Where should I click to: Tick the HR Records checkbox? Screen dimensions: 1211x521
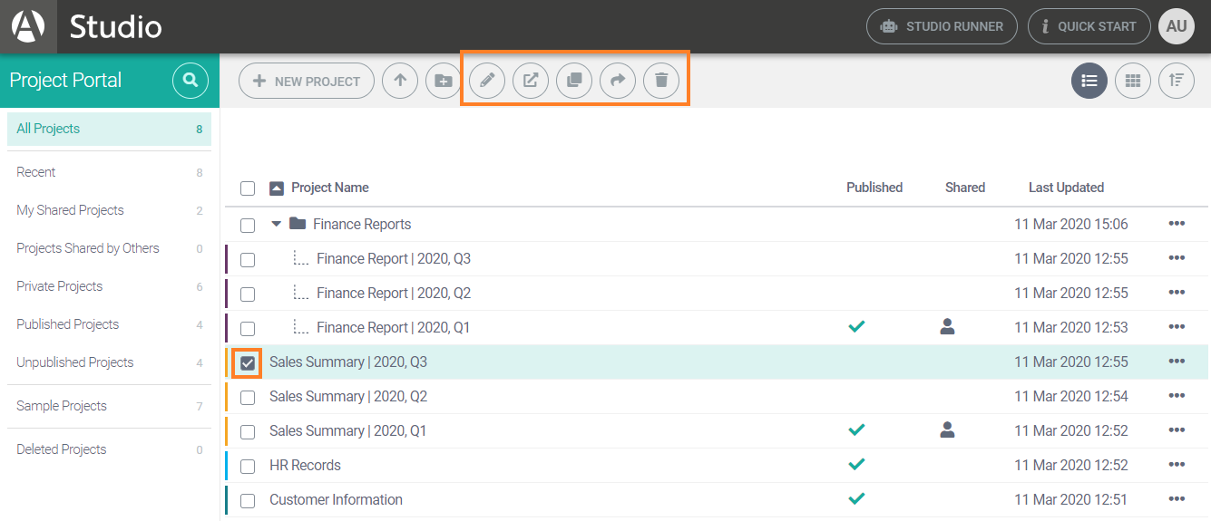click(248, 466)
